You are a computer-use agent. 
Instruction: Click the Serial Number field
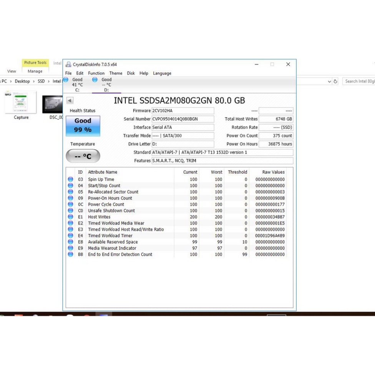(x=183, y=119)
